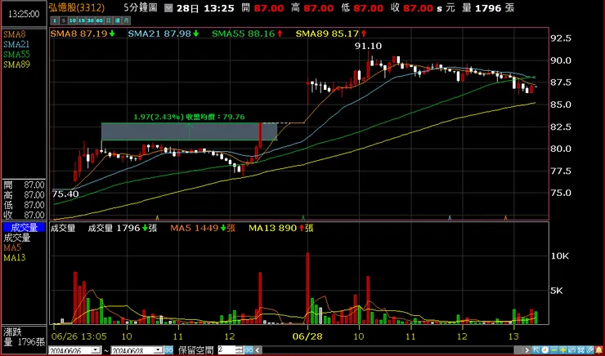Select the arrow cursor tool icon
Image resolution: width=605 pixels, height=356 pixels.
point(536,350)
